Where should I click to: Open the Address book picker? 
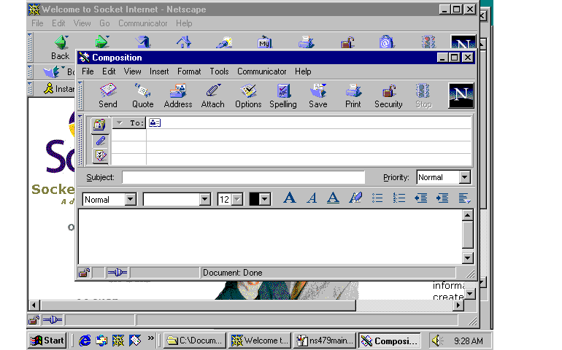[x=178, y=96]
